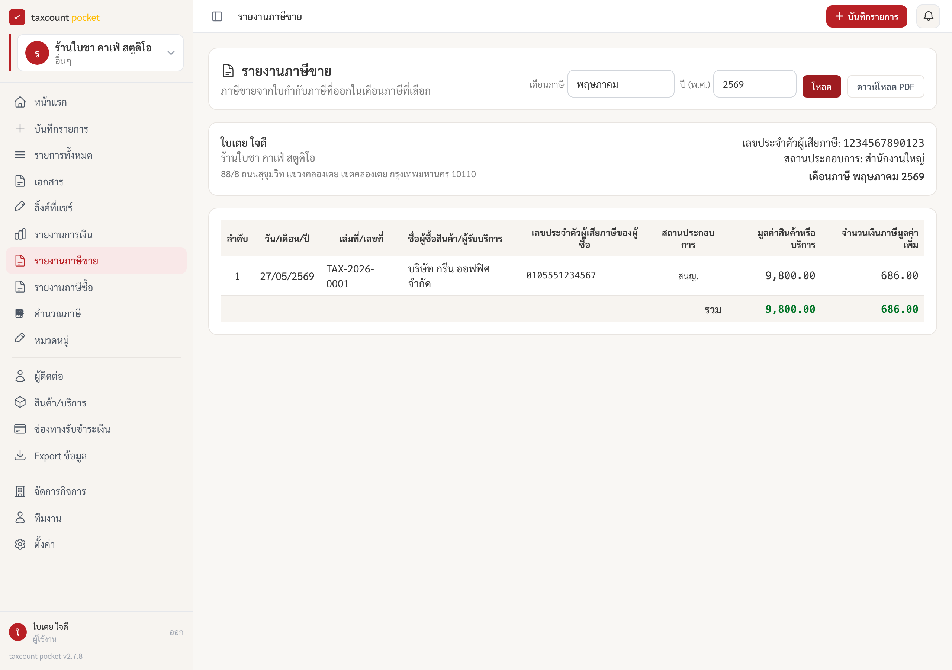Click the document icon for เอกสาร
Image resolution: width=952 pixels, height=670 pixels.
click(20, 181)
